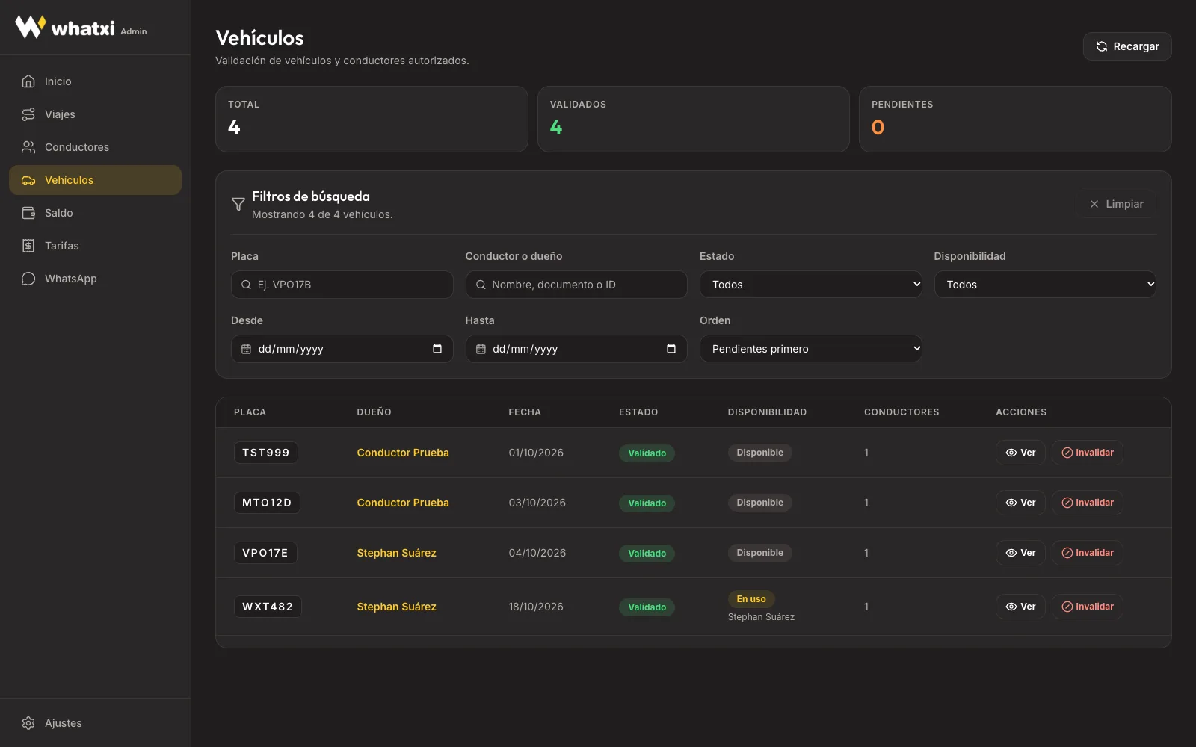This screenshot has width=1196, height=747.
Task: Click the whatxi logo icon
Action: tap(30, 27)
